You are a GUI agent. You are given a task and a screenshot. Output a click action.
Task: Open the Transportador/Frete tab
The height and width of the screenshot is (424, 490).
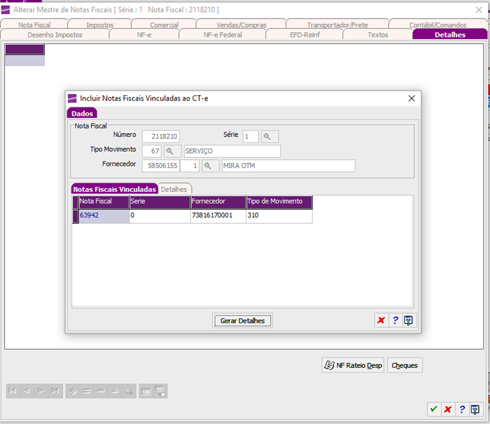(337, 25)
